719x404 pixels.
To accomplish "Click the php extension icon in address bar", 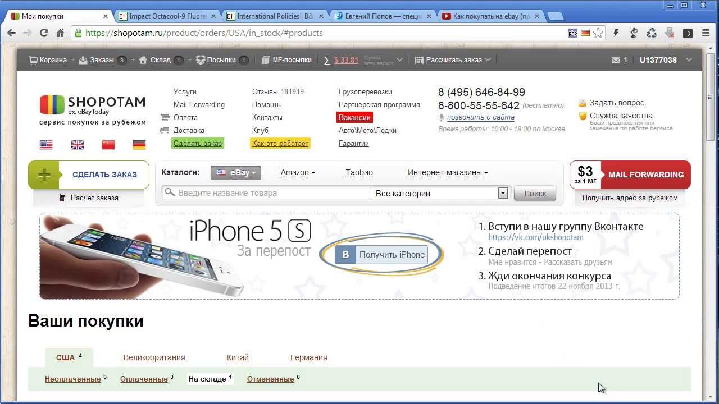I will coord(573,33).
